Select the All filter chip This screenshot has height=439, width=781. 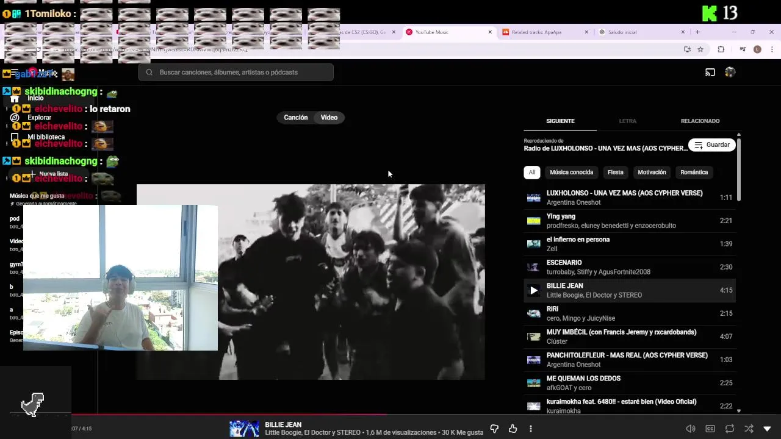[x=532, y=173]
